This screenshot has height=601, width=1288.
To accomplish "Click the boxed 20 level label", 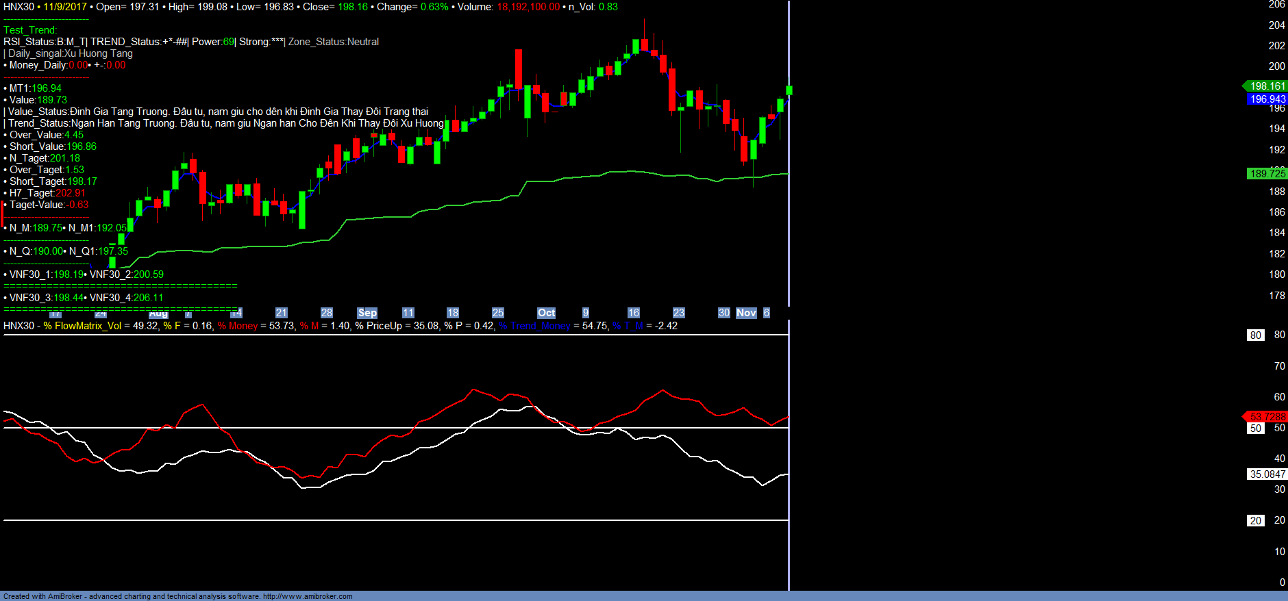I will tap(1255, 521).
